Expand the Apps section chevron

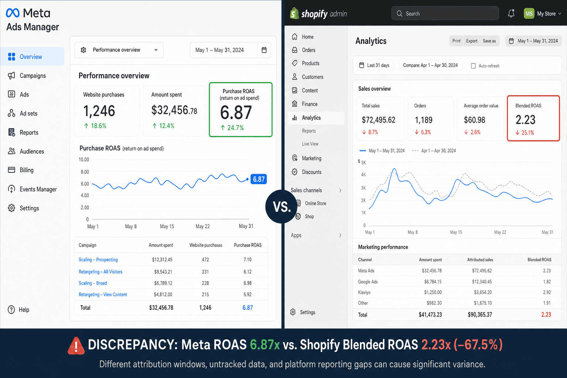point(340,235)
